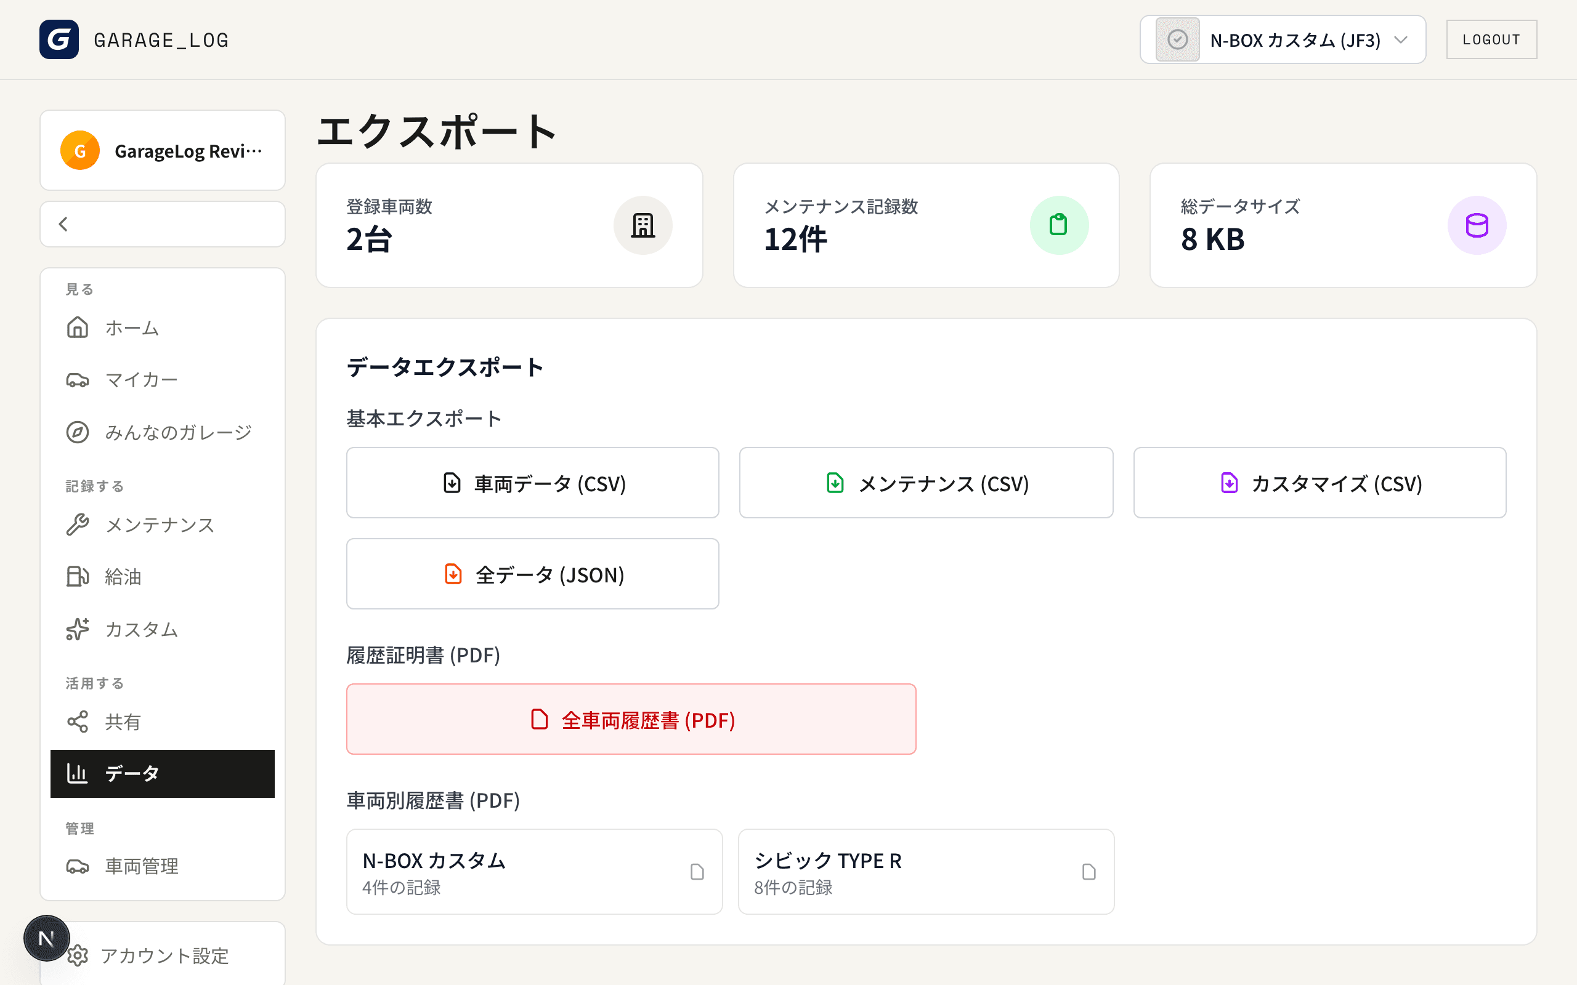Open 給油 fuel log page

(162, 577)
